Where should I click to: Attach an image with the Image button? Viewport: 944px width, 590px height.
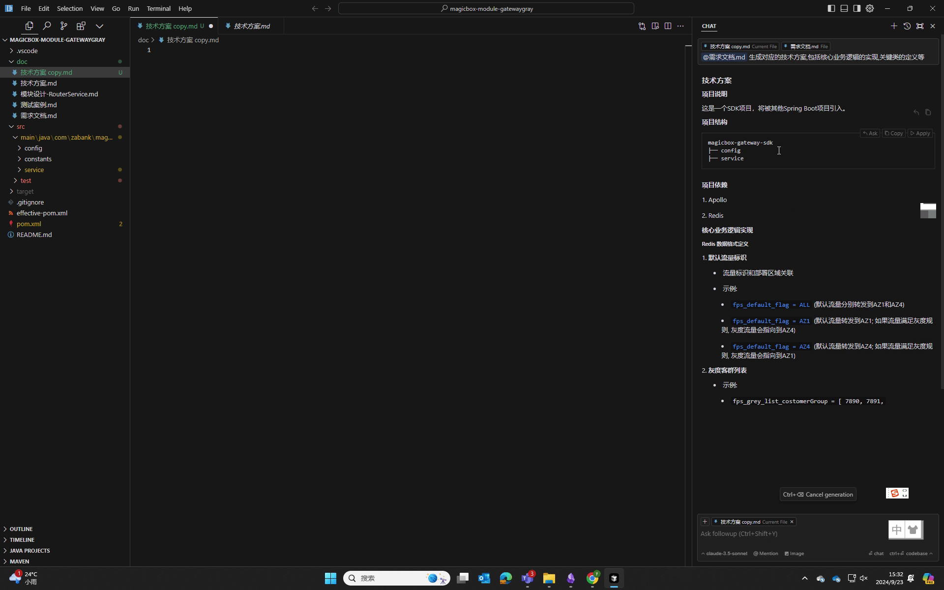click(x=794, y=554)
